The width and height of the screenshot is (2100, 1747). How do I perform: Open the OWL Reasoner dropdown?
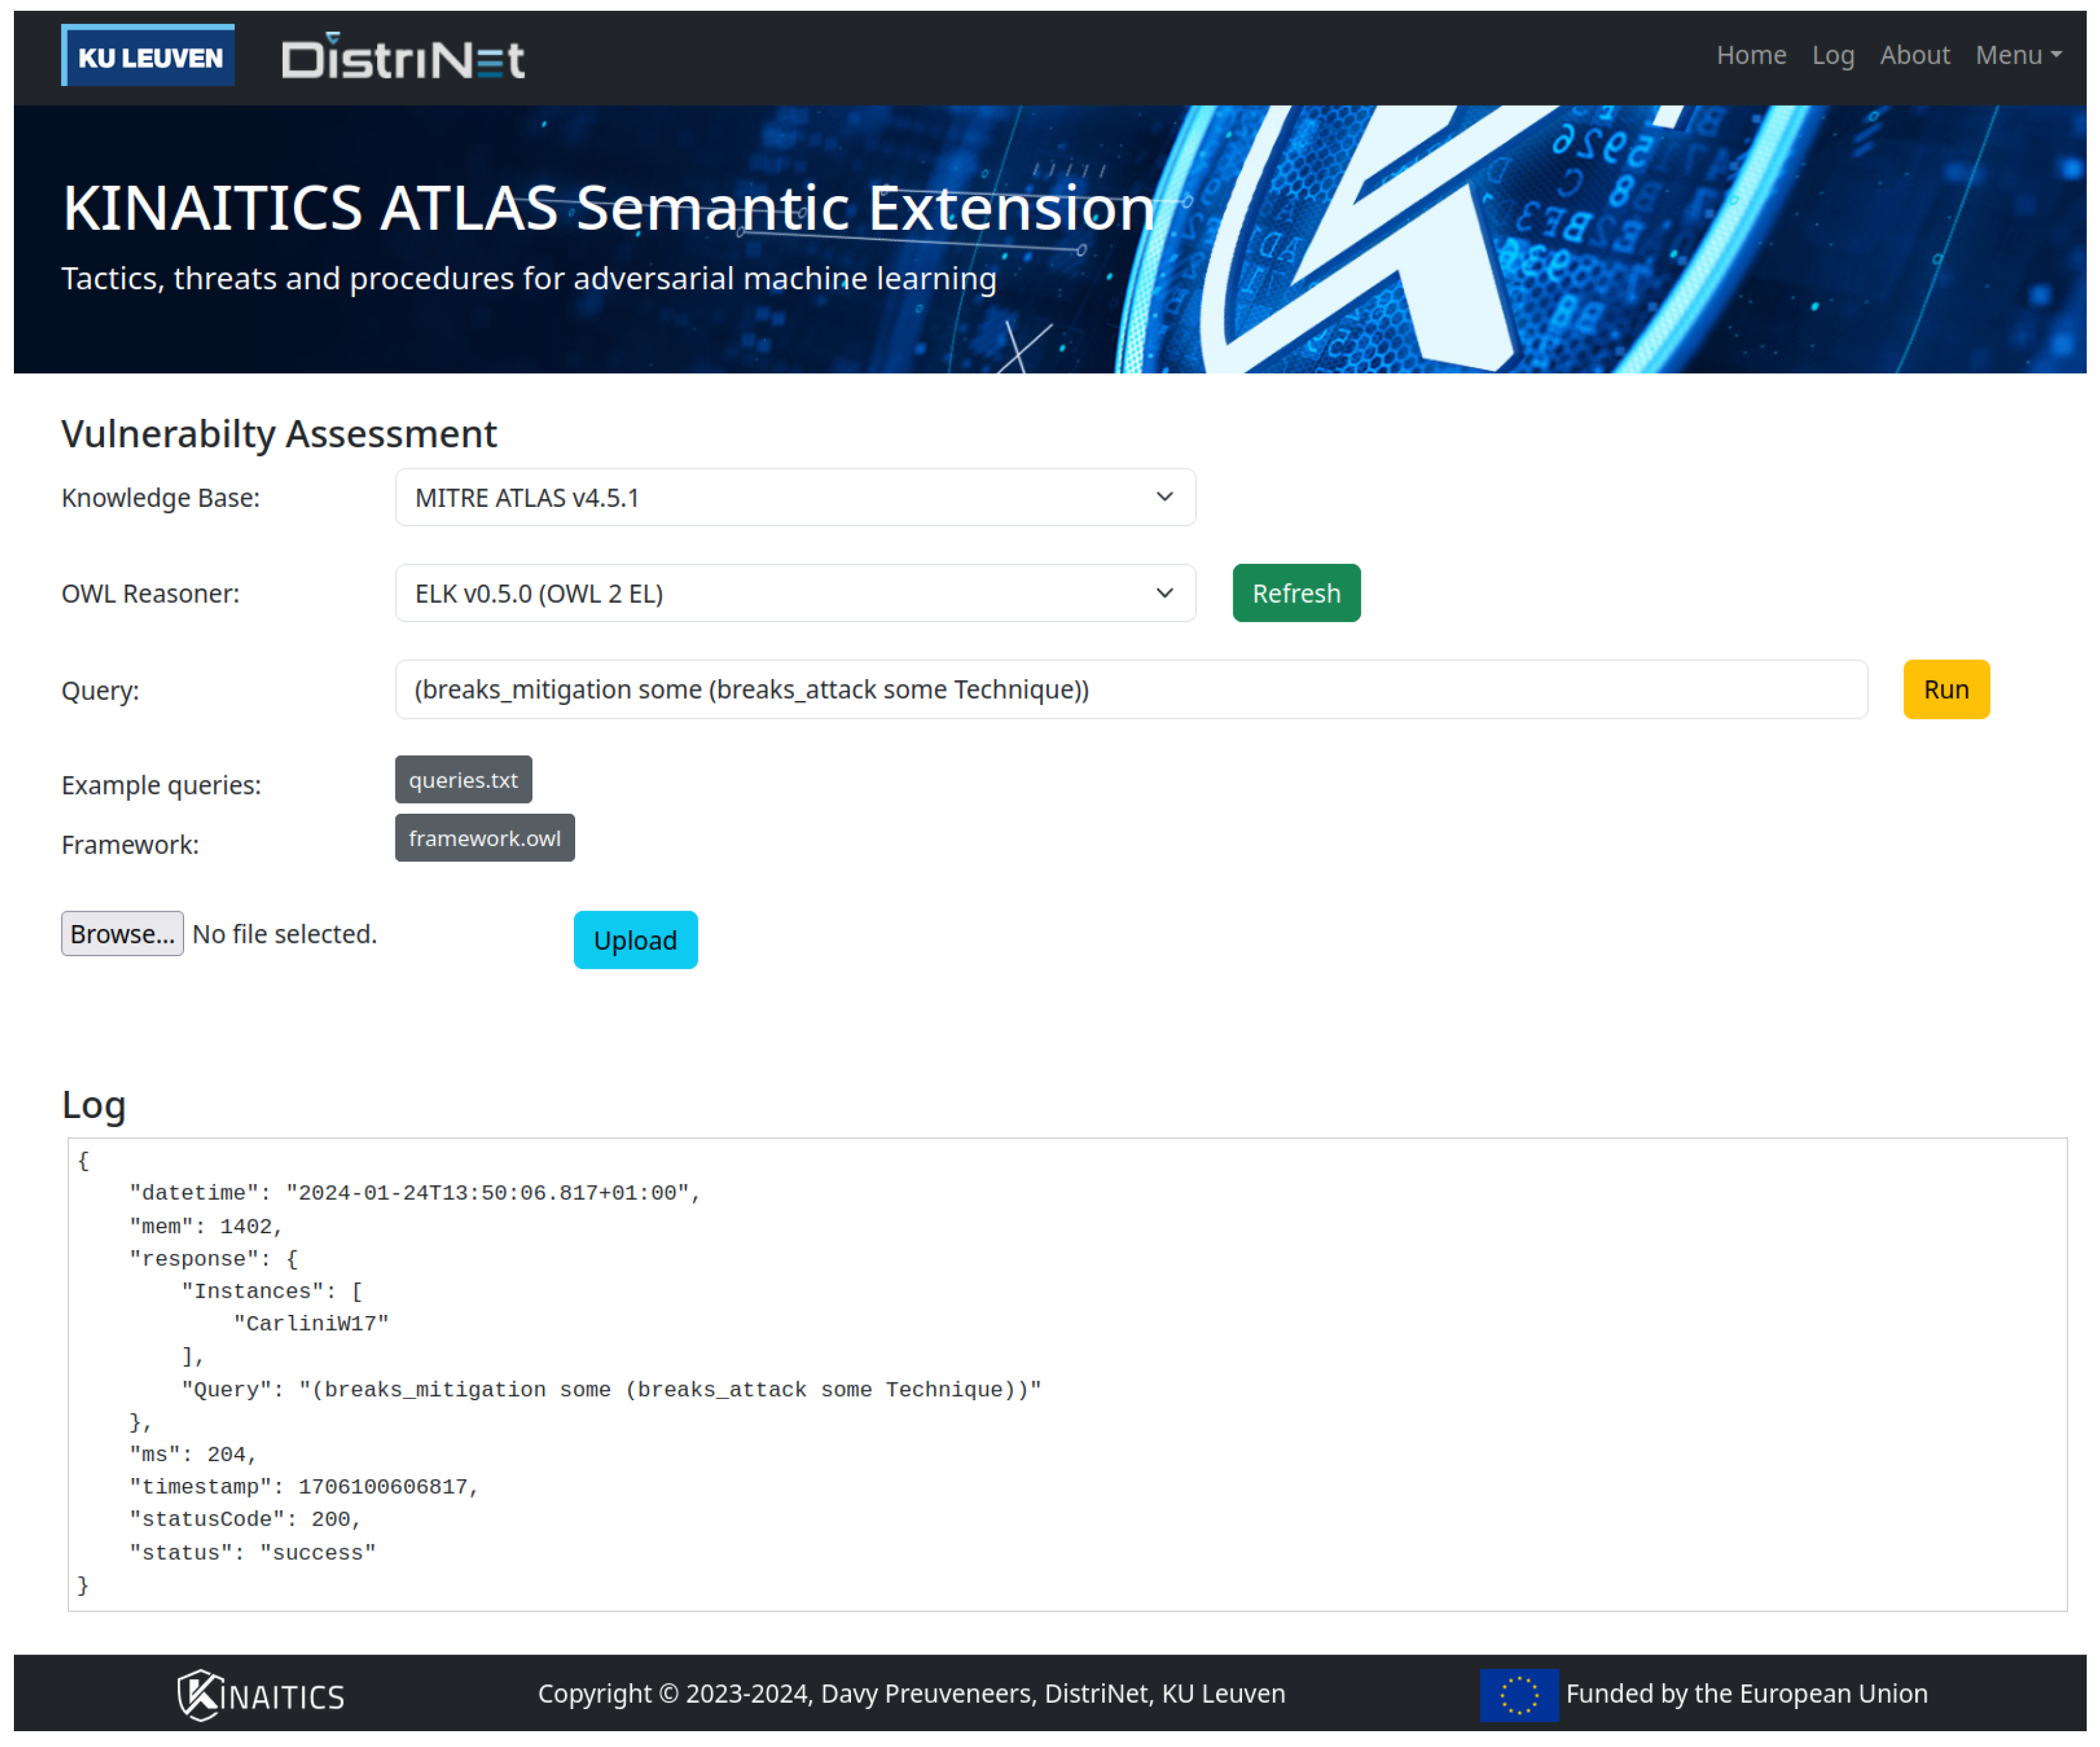795,594
